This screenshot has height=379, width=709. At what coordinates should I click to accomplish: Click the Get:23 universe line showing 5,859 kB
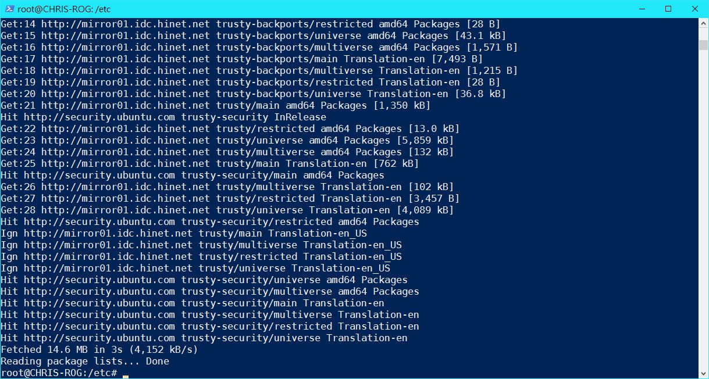pyautogui.click(x=227, y=140)
